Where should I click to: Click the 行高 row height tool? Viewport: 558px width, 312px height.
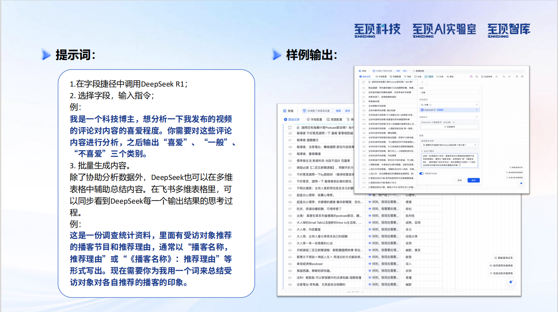point(440,76)
